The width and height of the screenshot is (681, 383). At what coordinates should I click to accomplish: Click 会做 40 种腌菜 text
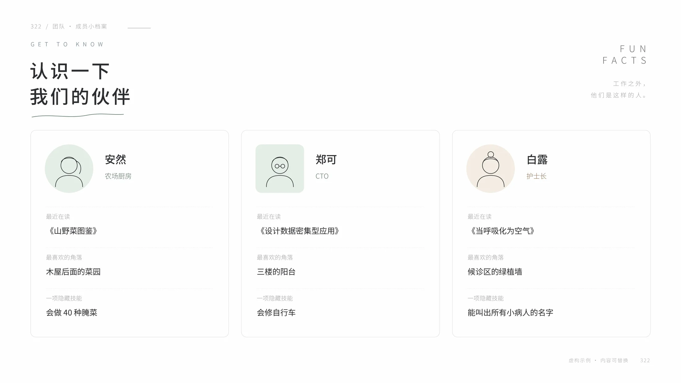coord(72,312)
